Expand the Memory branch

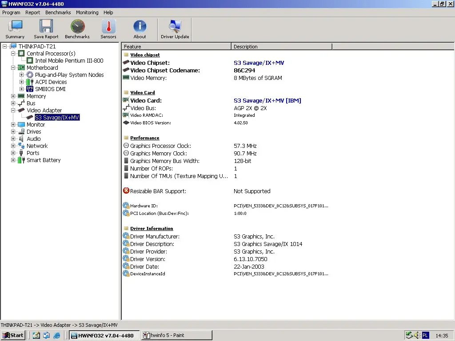click(13, 96)
